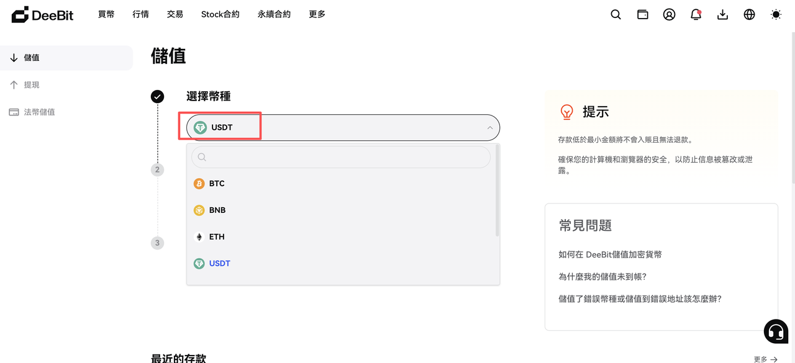Click the dropdown chevron arrow
This screenshot has width=795, height=363.
click(x=489, y=128)
